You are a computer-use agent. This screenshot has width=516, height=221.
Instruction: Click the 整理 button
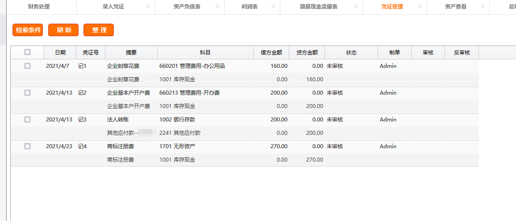click(x=99, y=30)
